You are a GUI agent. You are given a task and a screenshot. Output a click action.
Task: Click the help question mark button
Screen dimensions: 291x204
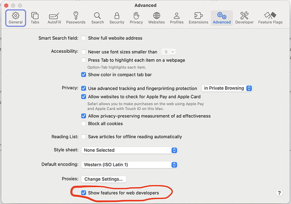(279, 193)
